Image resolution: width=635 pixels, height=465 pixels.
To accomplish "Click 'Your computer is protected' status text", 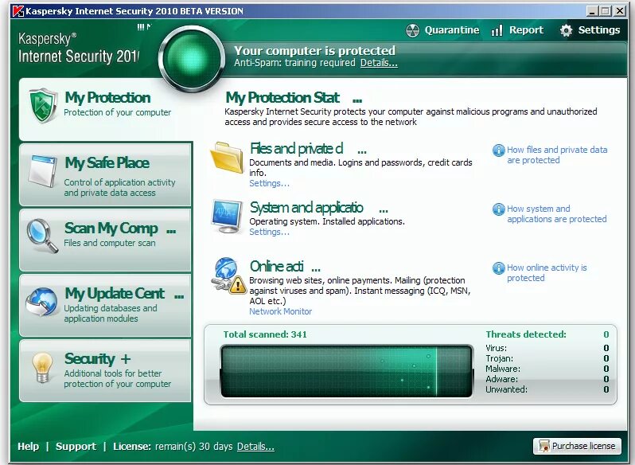I will point(314,51).
